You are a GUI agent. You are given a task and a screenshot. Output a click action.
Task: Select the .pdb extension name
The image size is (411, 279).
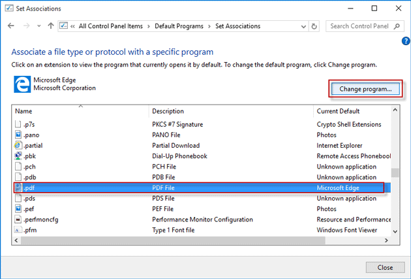point(29,177)
